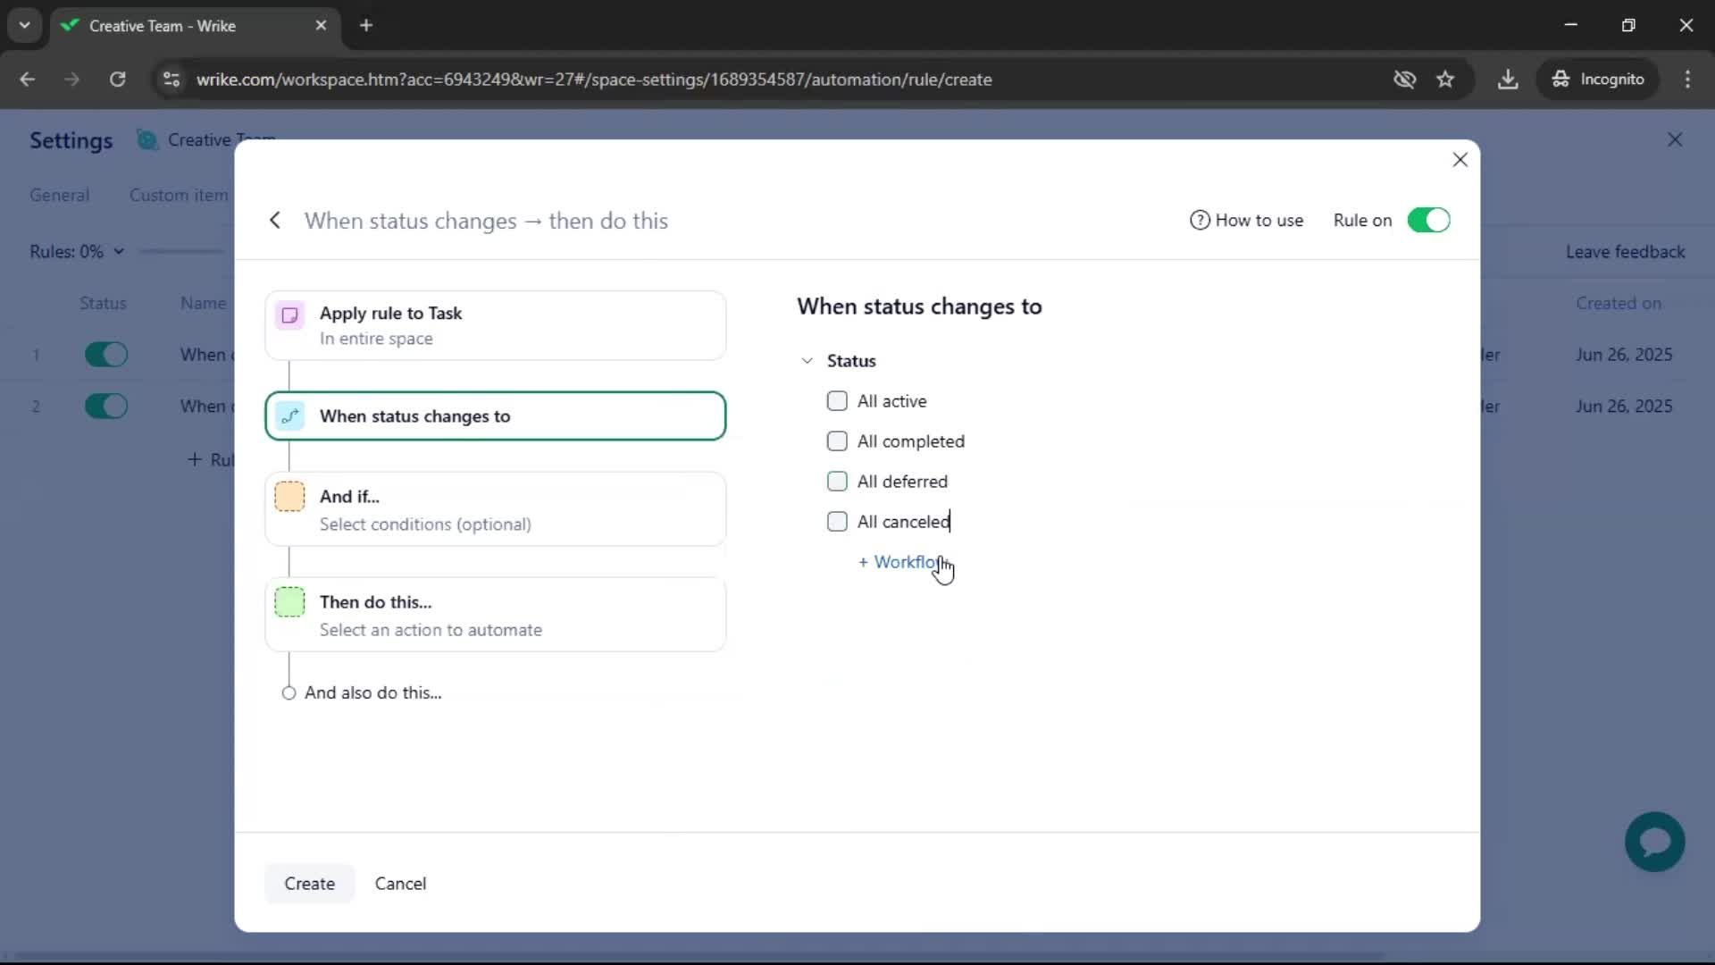Screen dimensions: 1715x965
Task: Switch to the General settings tab
Action: pyautogui.click(x=59, y=195)
